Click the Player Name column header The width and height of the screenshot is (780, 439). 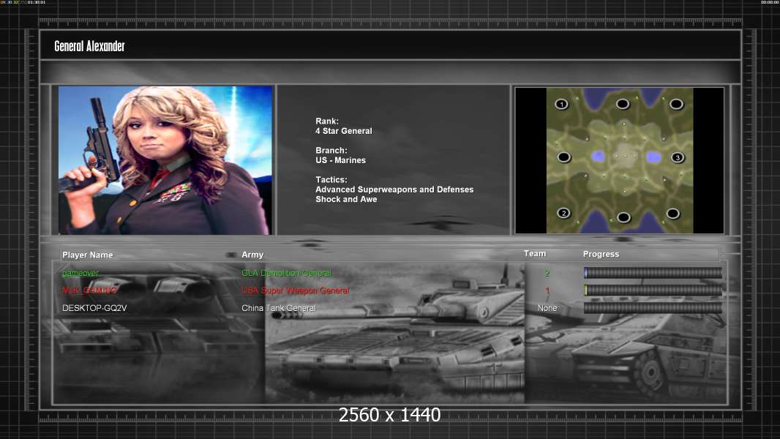click(x=88, y=255)
